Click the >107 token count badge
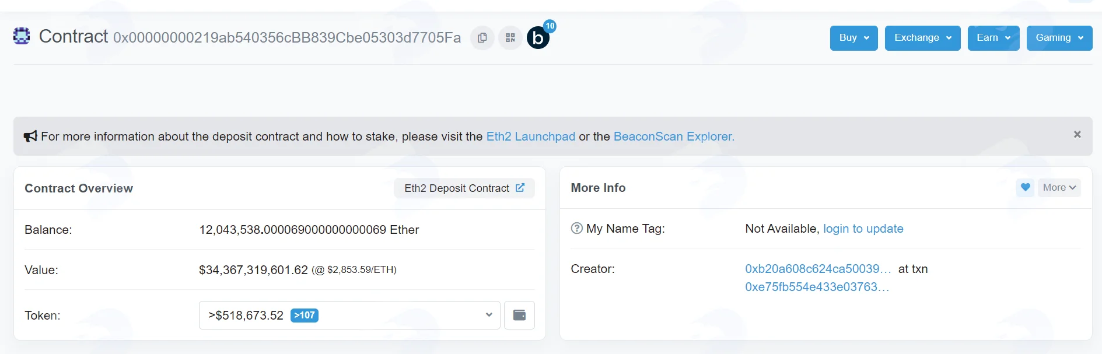1102x354 pixels. click(305, 316)
